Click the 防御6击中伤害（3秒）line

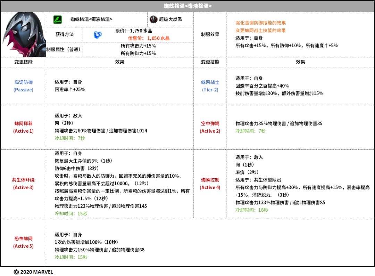click(x=77, y=169)
